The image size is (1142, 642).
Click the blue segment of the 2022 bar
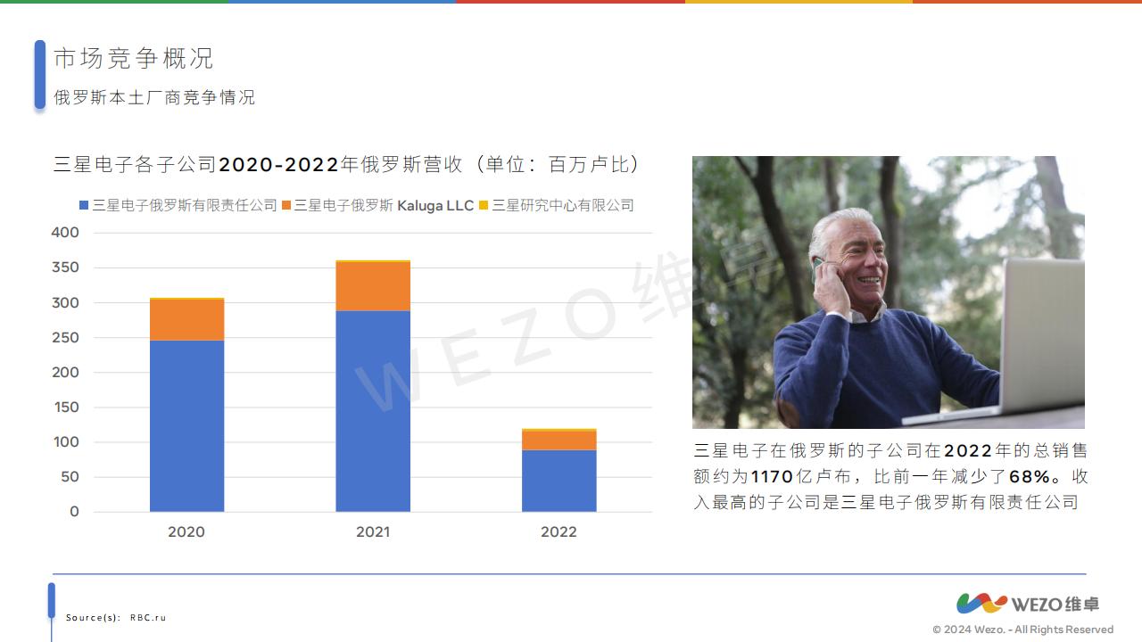click(559, 481)
